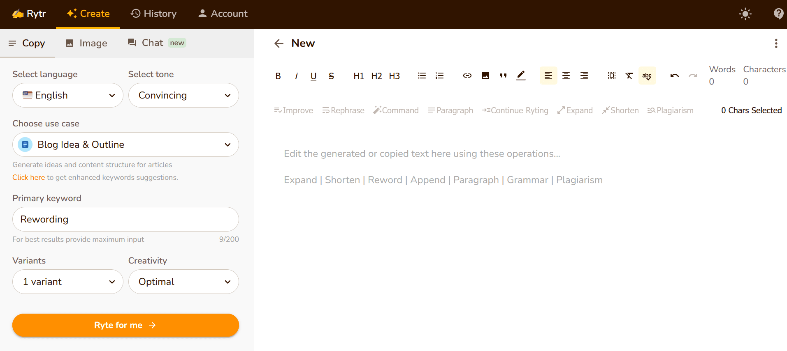This screenshot has height=351, width=787.
Task: Click the numbered list icon
Action: point(439,76)
